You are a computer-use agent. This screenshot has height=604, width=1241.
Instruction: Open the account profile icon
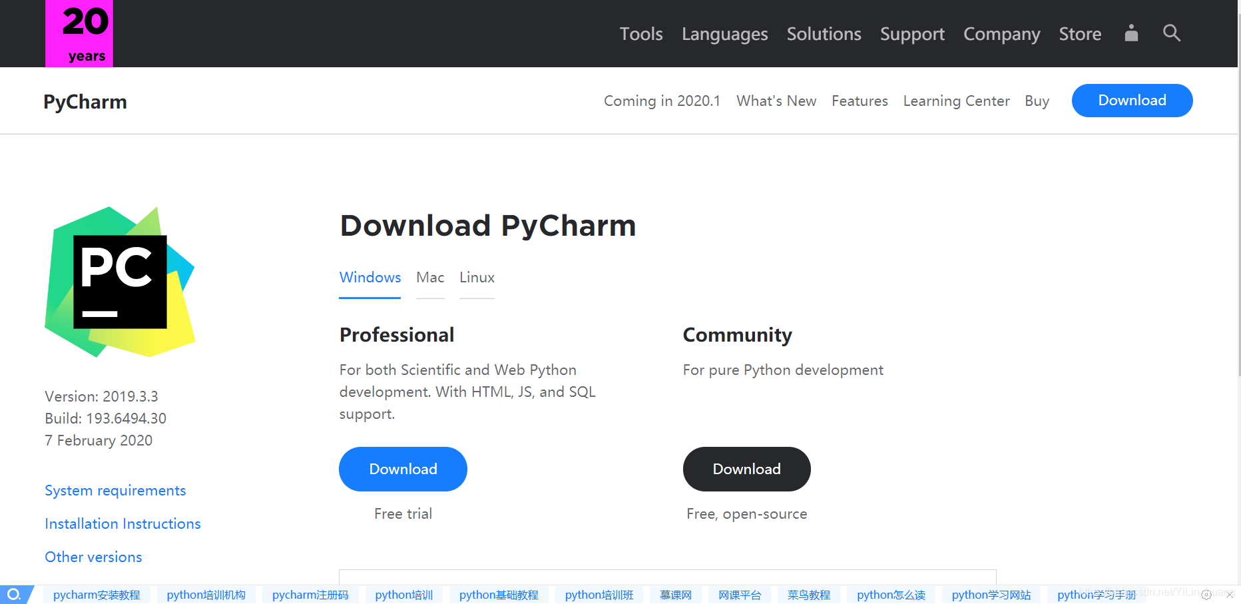[x=1131, y=33]
